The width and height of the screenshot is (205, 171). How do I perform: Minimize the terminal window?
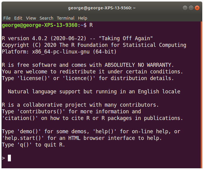[x=185, y=7]
